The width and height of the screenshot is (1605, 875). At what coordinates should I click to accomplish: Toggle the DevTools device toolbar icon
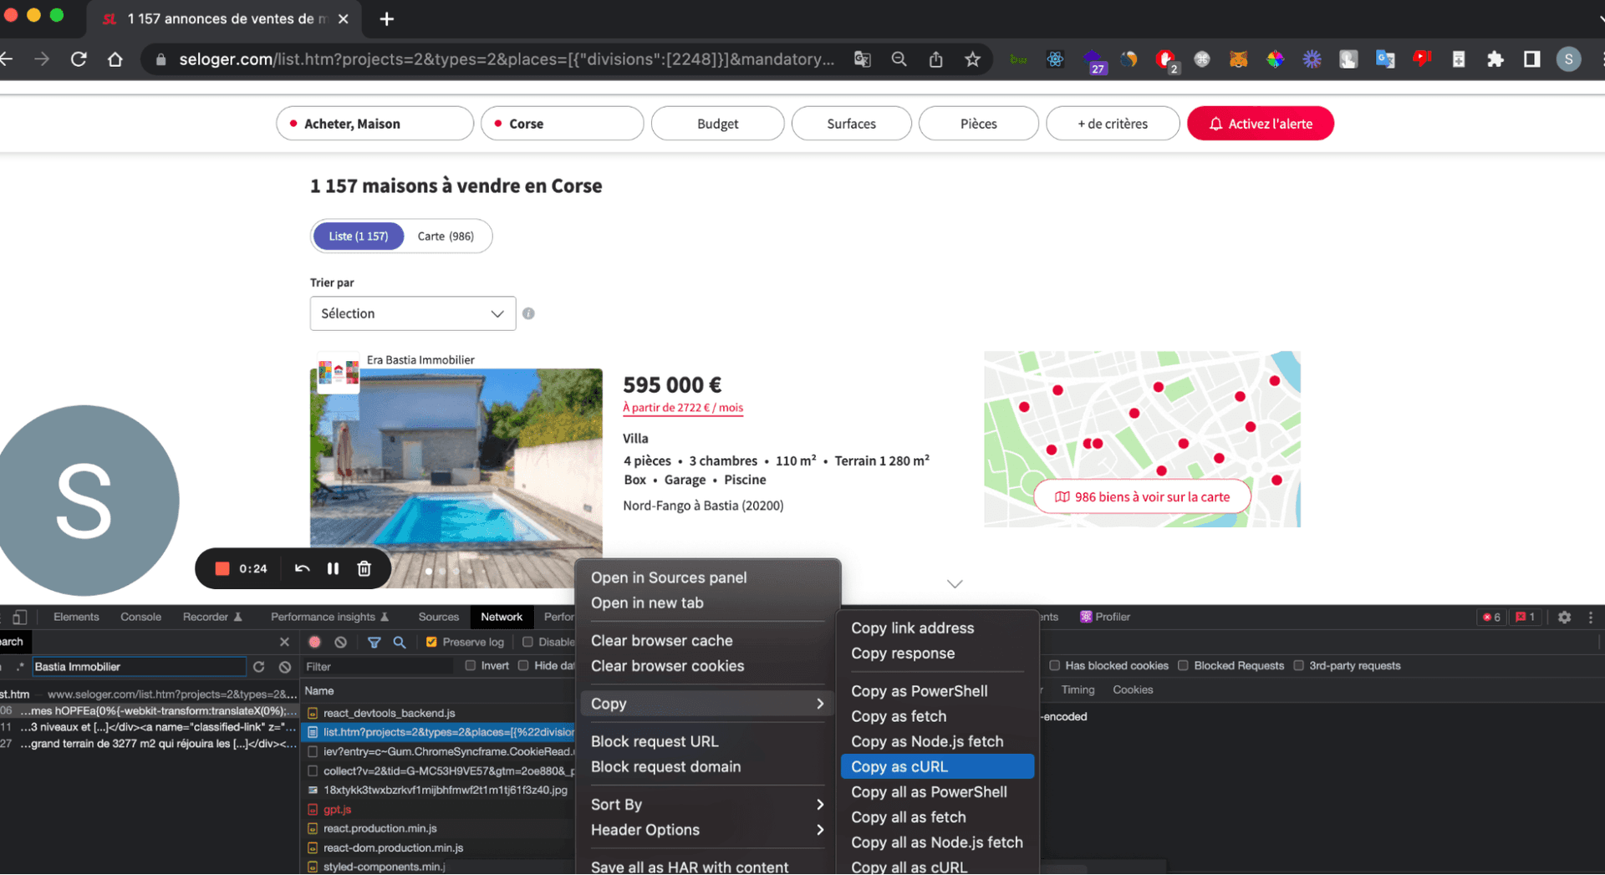[19, 618]
